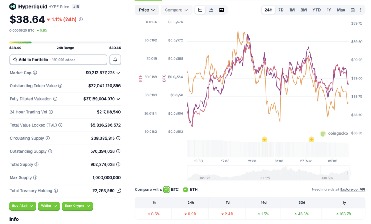Uncheck BTC comparison checkbox
Image resolution: width=371 pixels, height=224 pixels.
pyautogui.click(x=167, y=190)
